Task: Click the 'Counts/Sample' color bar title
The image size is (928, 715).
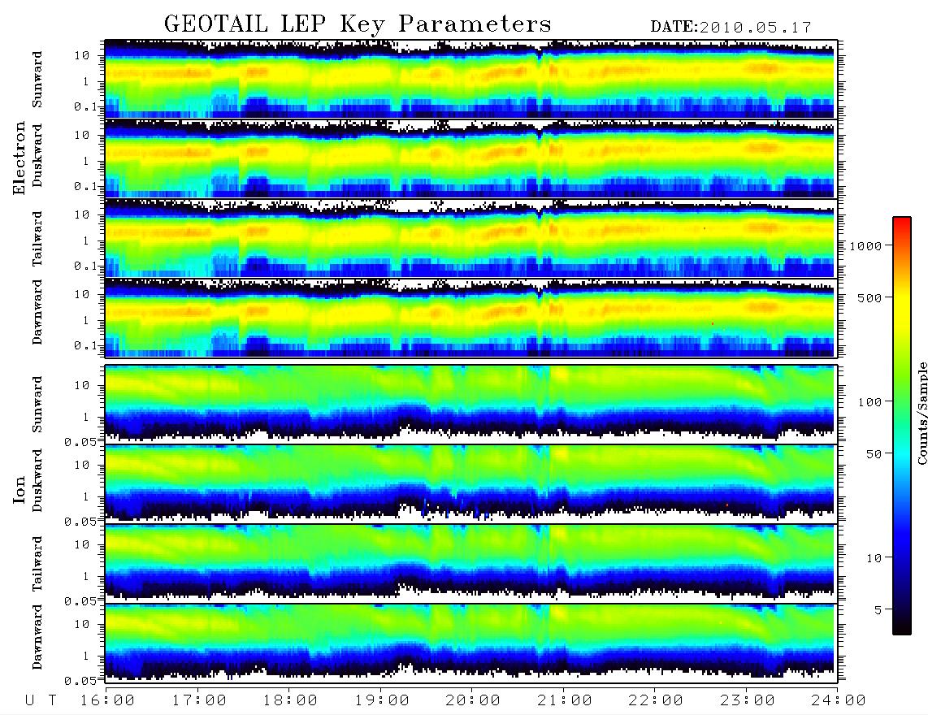Action: coord(921,413)
